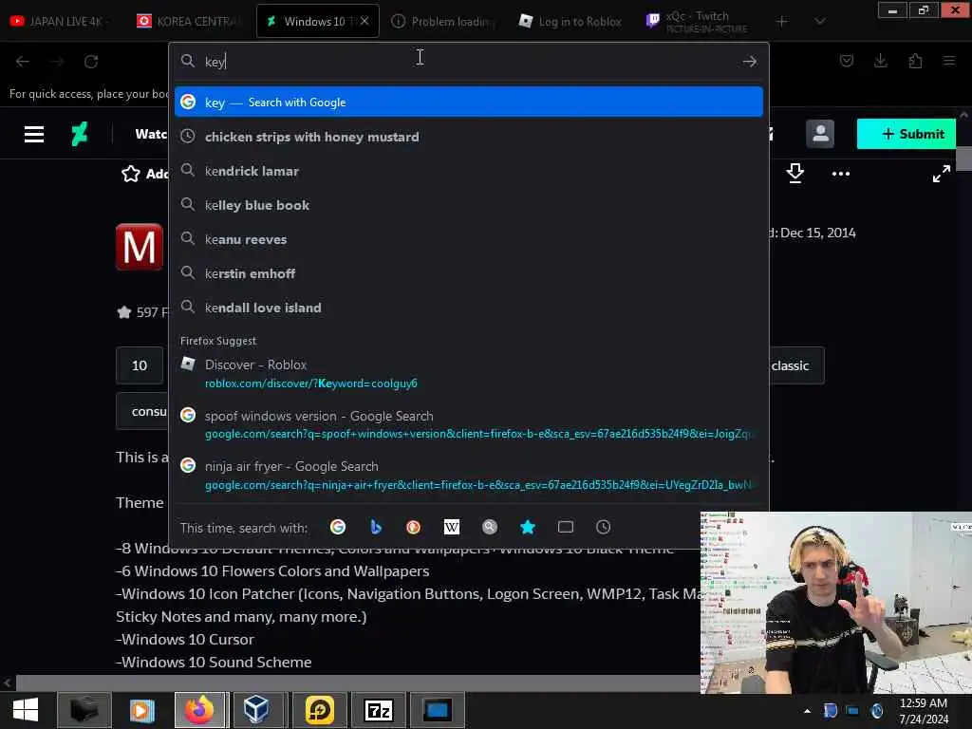Open DeviantArt hamburger menu

34,134
